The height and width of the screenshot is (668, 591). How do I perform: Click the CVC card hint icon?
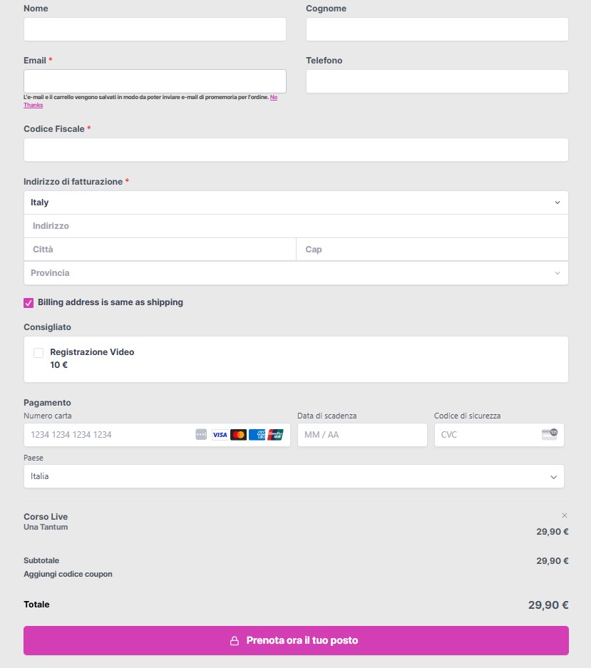[x=550, y=434]
